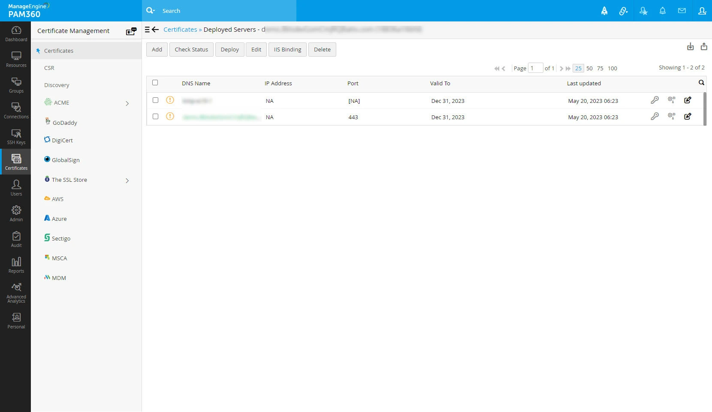Click the export icon at top right
712x412 pixels.
(704, 47)
